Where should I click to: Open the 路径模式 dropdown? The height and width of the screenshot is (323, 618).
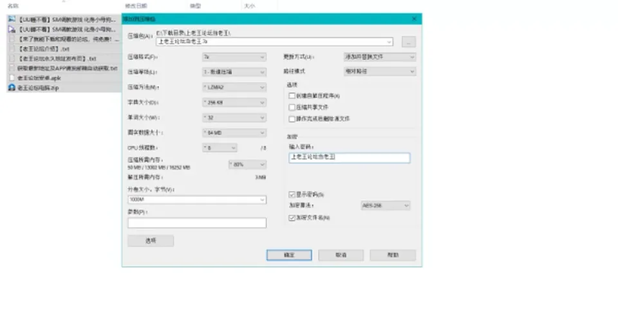(380, 71)
